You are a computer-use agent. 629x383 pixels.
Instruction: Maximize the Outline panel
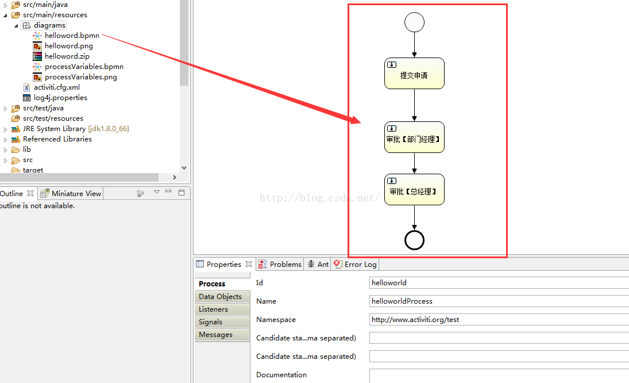click(x=182, y=192)
